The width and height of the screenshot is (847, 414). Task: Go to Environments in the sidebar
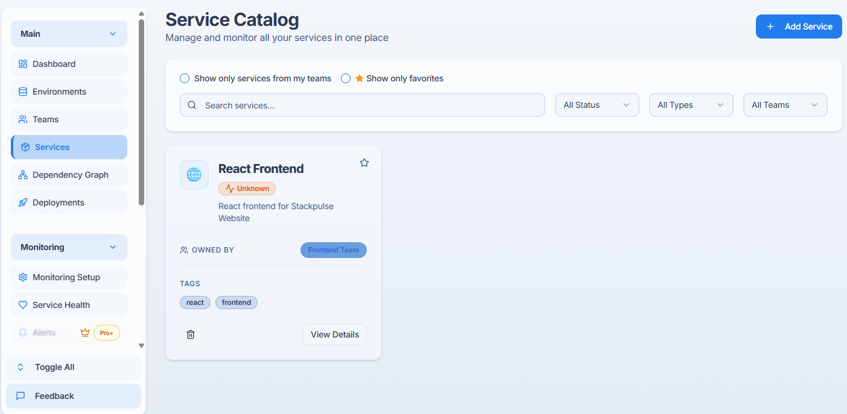click(59, 92)
